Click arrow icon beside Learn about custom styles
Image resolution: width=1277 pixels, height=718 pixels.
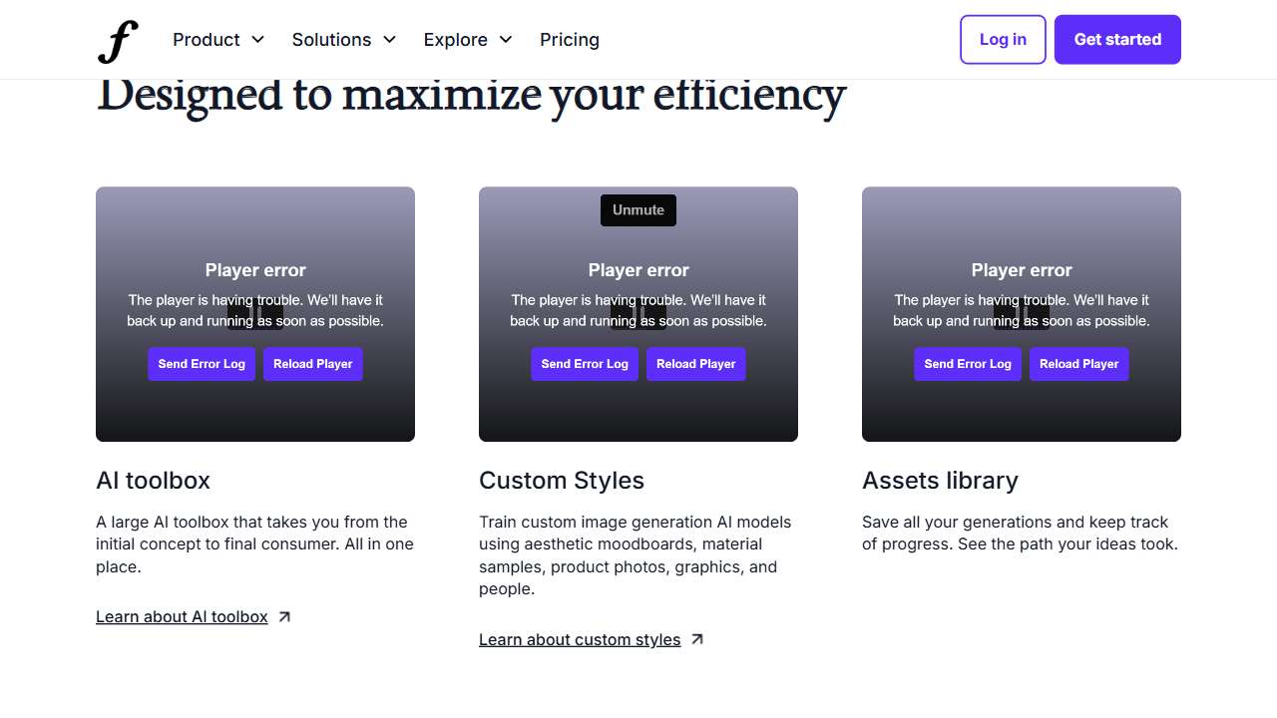click(697, 640)
